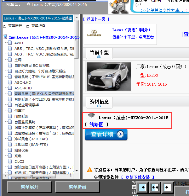Click the mascot worker image at top
This screenshot has height=196, width=189.
[119, 7]
